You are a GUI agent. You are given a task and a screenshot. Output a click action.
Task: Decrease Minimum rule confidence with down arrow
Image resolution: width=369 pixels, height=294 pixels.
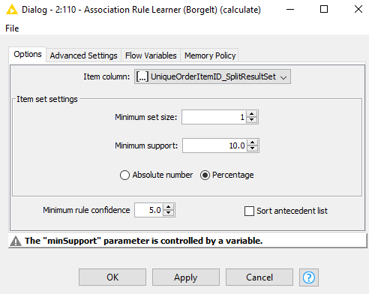point(169,213)
